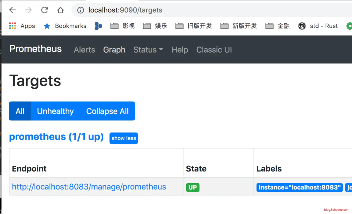Reload the page with refresh icon
Screen dimensions: 352x214
(44, 10)
